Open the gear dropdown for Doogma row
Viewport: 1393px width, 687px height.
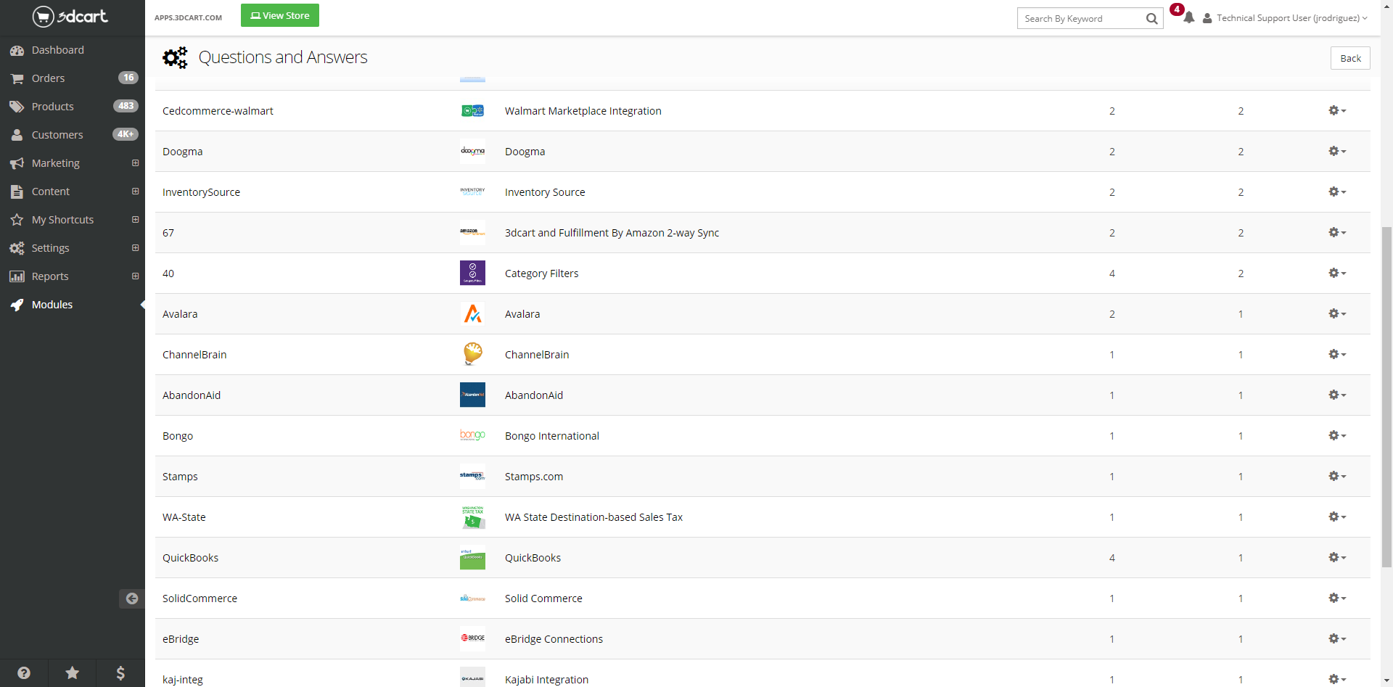click(1336, 152)
